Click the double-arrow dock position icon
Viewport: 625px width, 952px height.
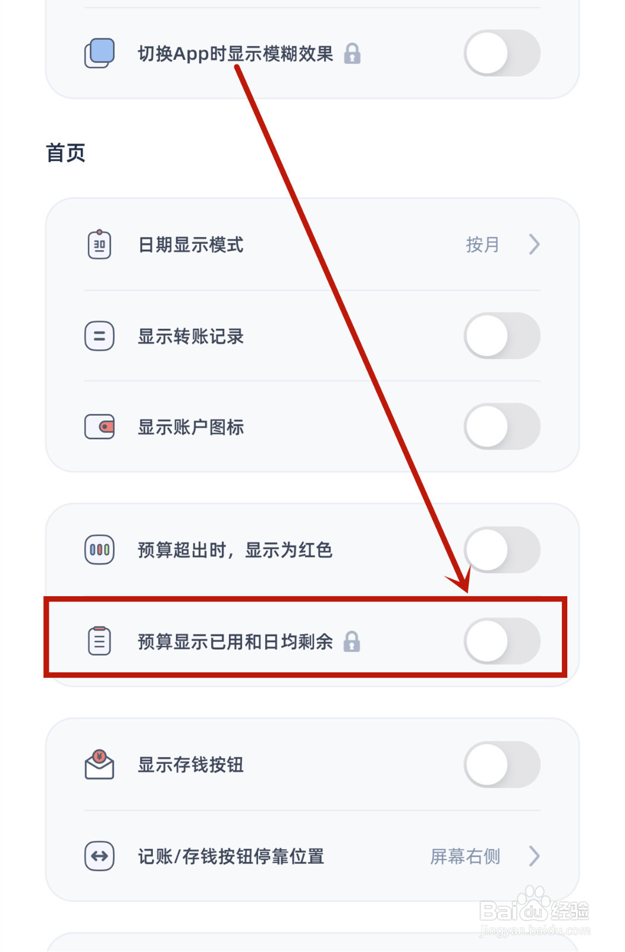point(99,856)
